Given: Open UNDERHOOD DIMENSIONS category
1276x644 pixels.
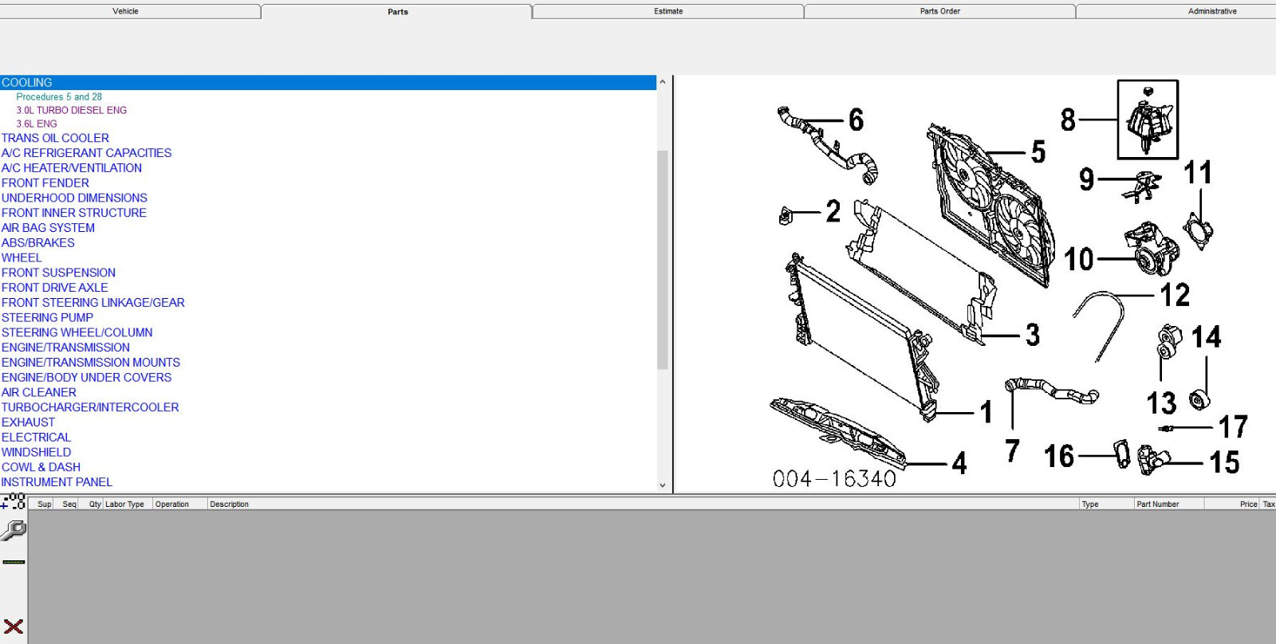Looking at the screenshot, I should (74, 198).
